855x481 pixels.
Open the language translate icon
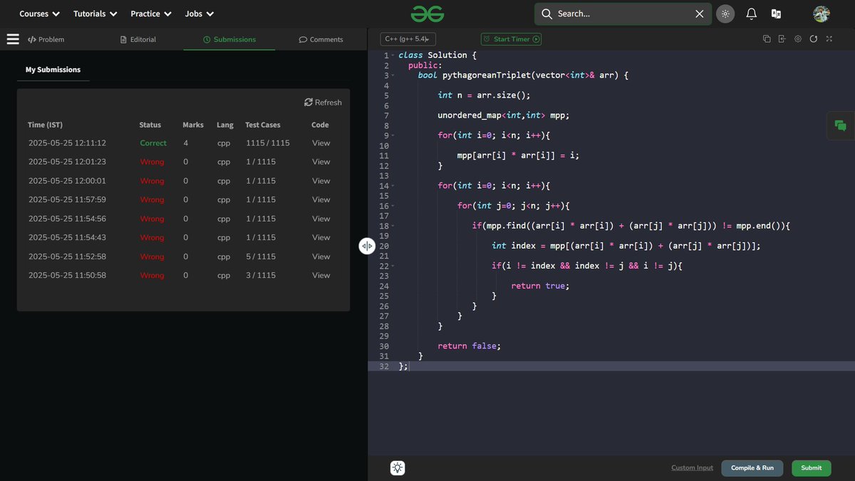776,14
